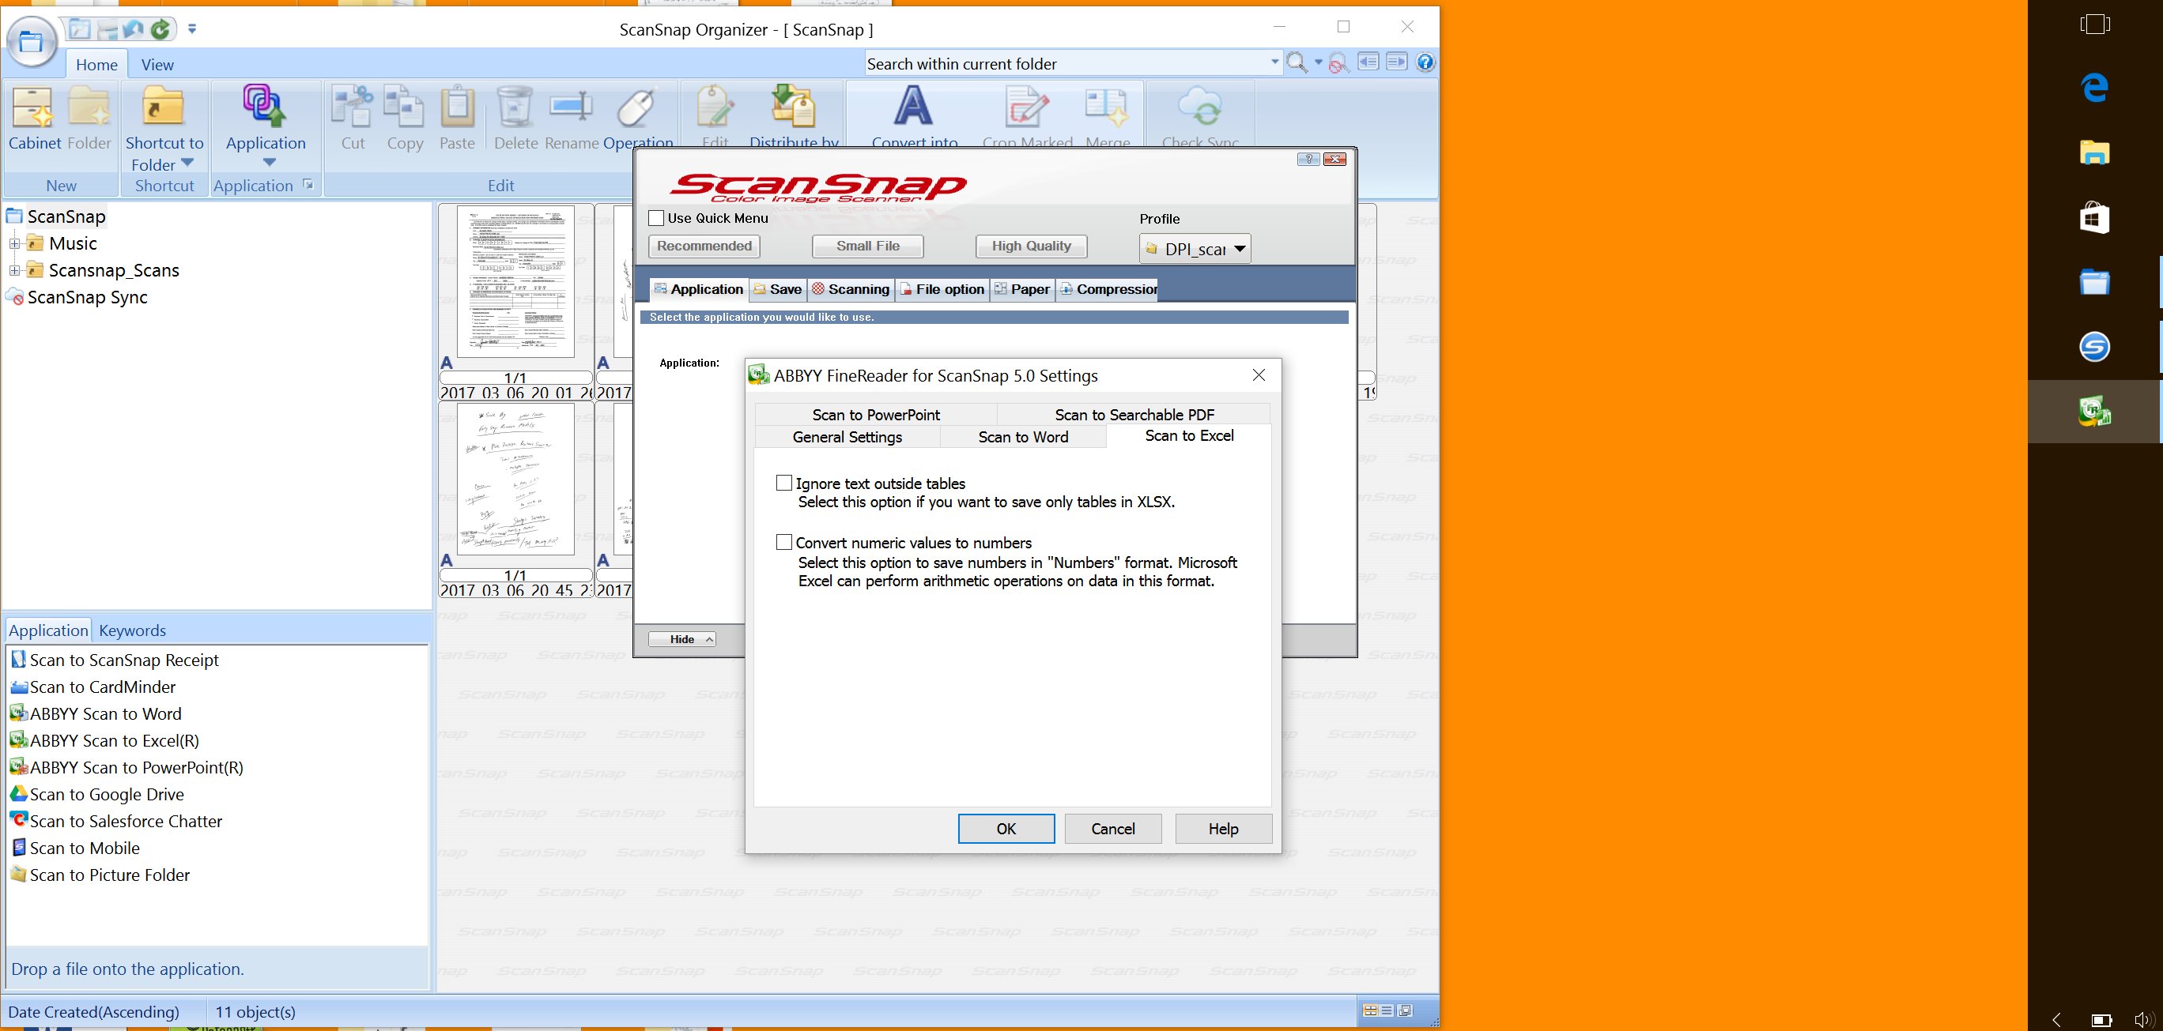Click the Small File button
Image resolution: width=2163 pixels, height=1031 pixels.
point(867,246)
